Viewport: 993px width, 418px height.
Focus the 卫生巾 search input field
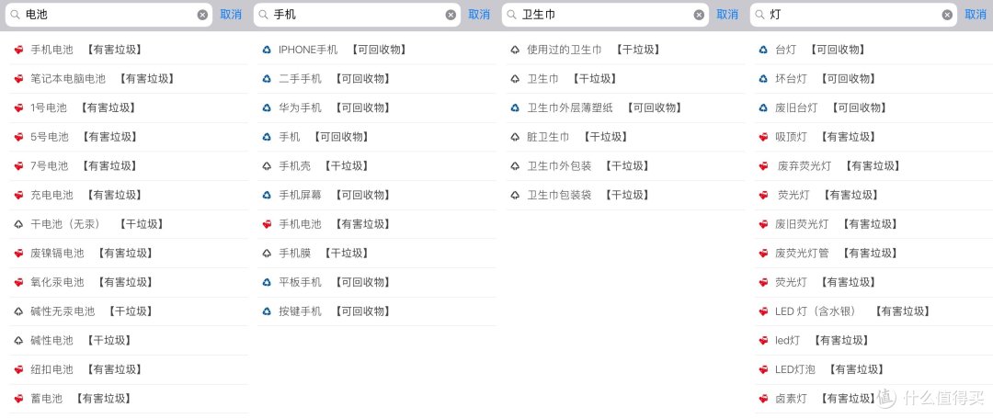pyautogui.click(x=605, y=16)
